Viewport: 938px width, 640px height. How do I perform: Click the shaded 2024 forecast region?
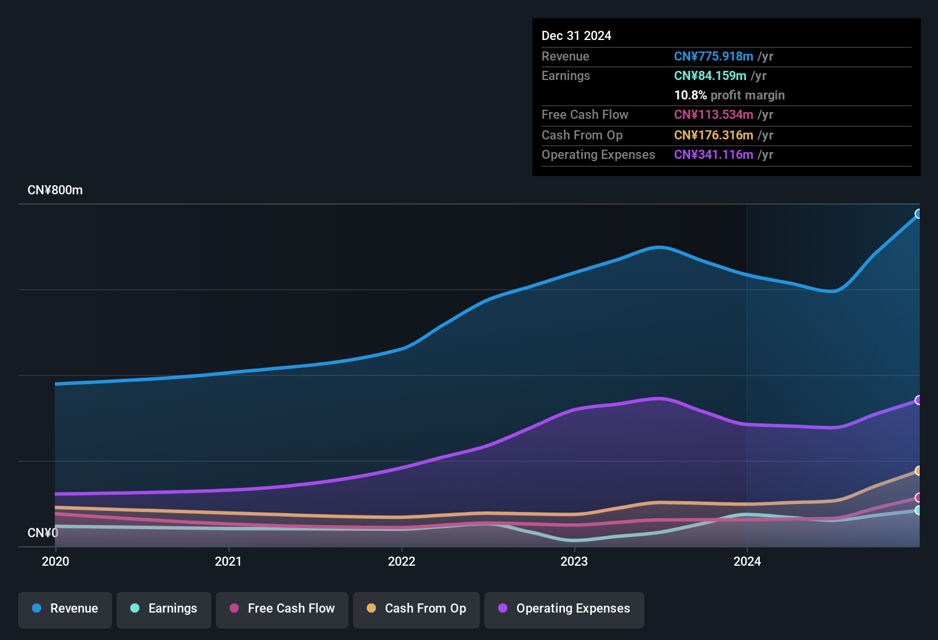[834, 343]
